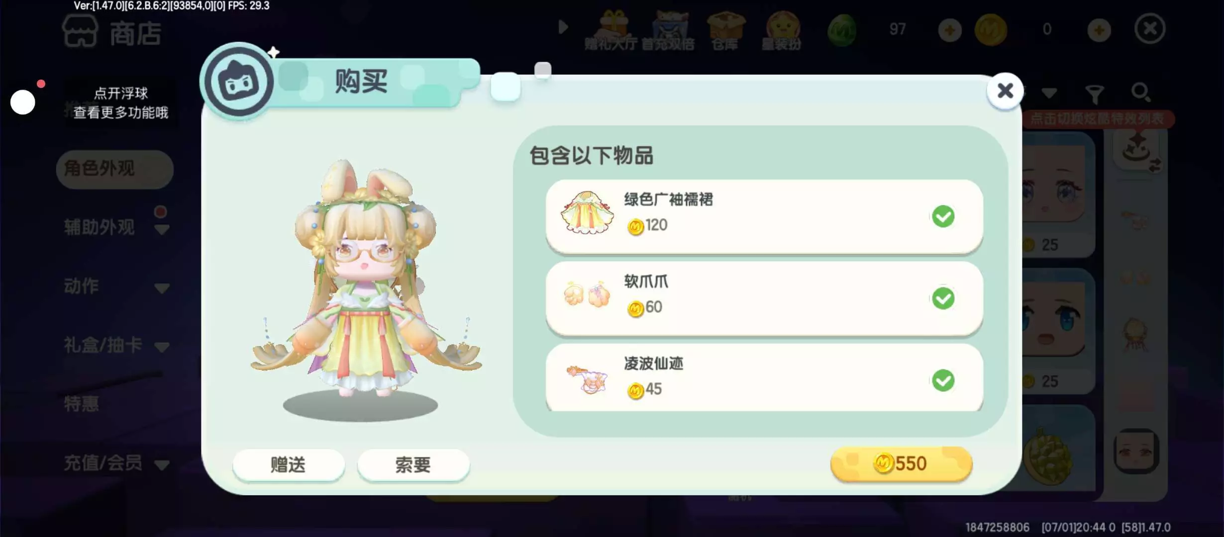1224x537 pixels.
Task: Click the search magnifier icon
Action: click(1140, 92)
